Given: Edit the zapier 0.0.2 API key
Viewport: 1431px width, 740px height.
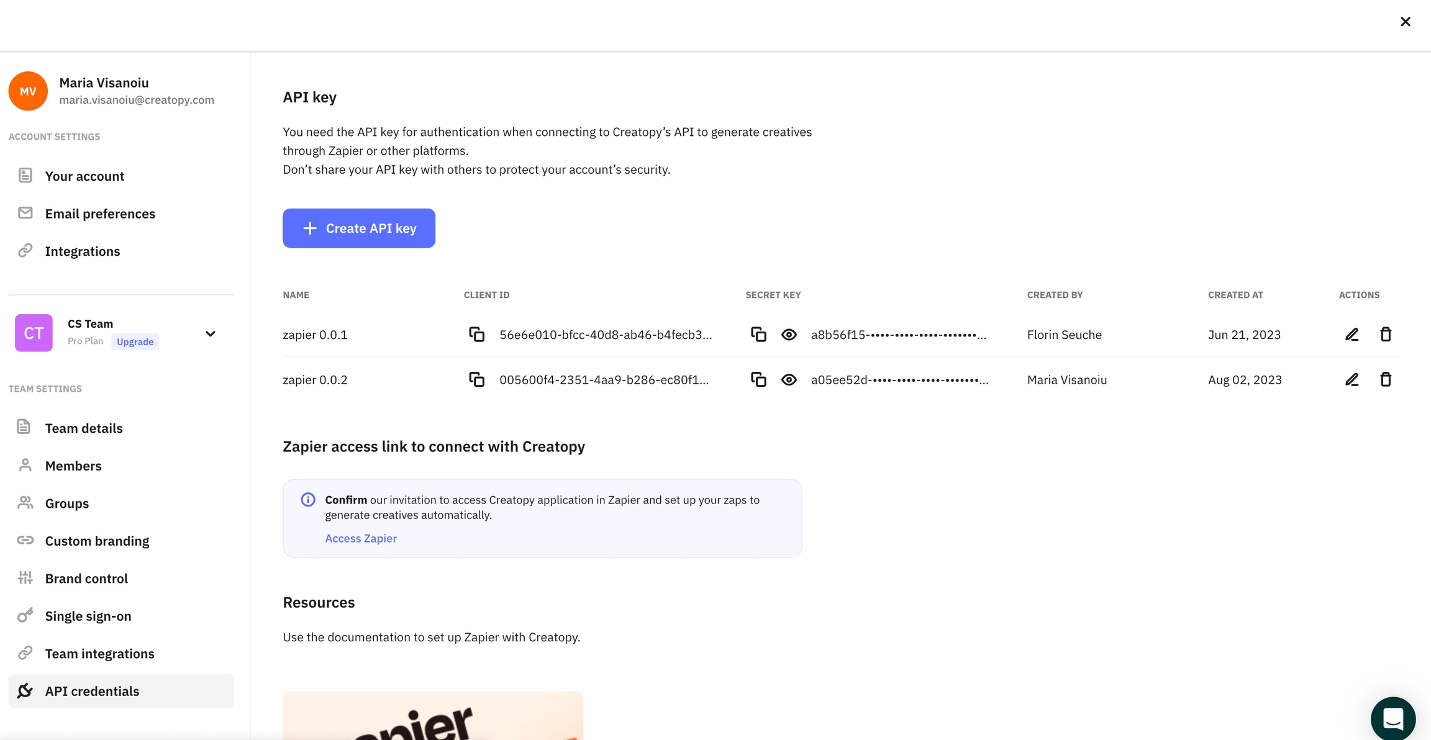Looking at the screenshot, I should (1351, 379).
